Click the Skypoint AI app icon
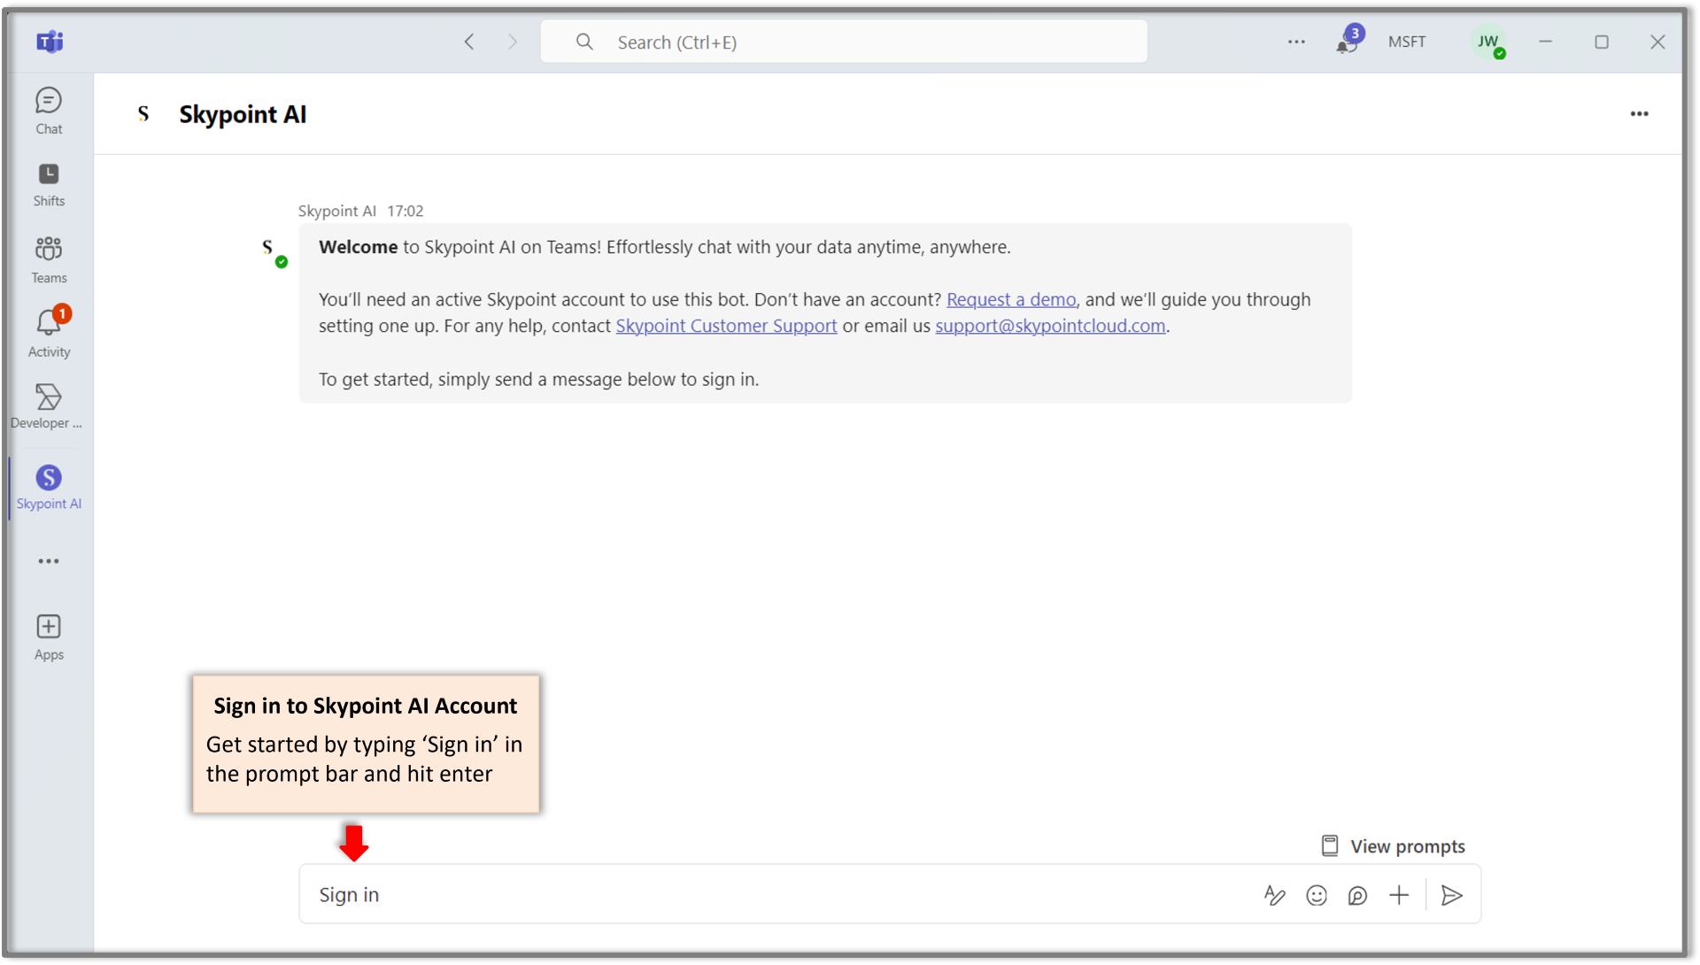This screenshot has width=1700, height=965. click(47, 476)
